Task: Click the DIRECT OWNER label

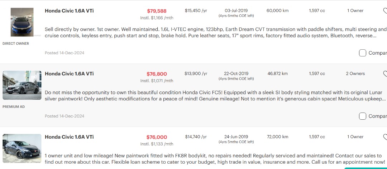Action: pos(16,44)
